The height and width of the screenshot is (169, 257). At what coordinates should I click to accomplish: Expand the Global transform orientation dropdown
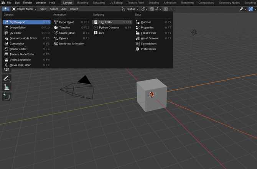point(130,9)
